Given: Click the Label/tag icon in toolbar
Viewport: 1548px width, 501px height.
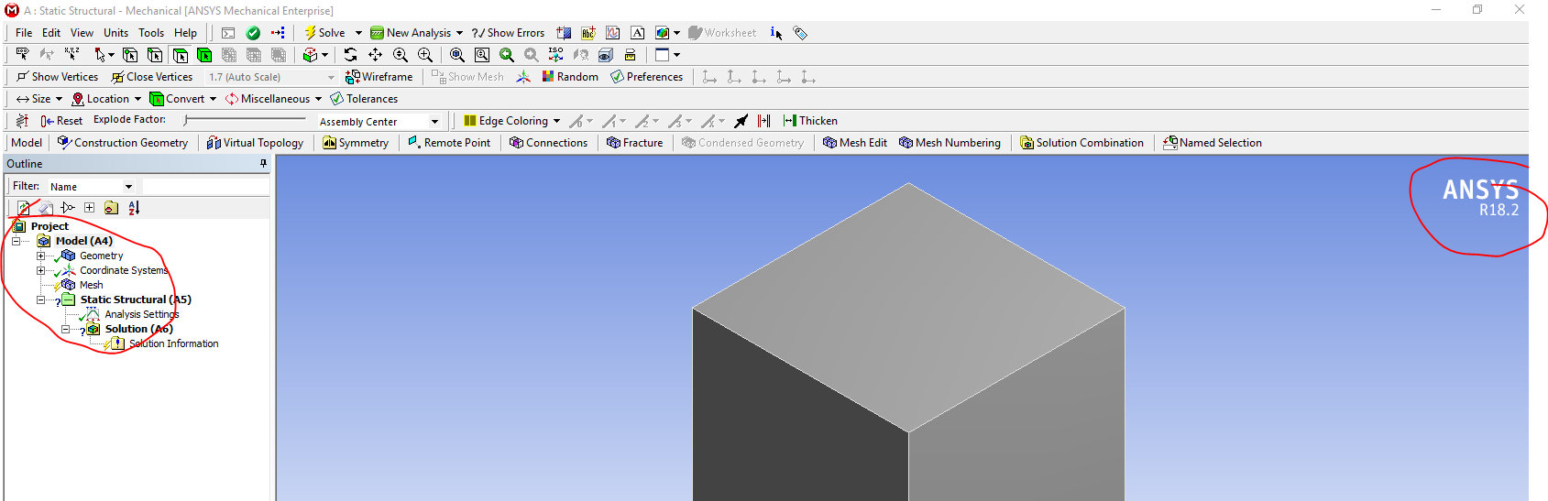Looking at the screenshot, I should tap(800, 33).
